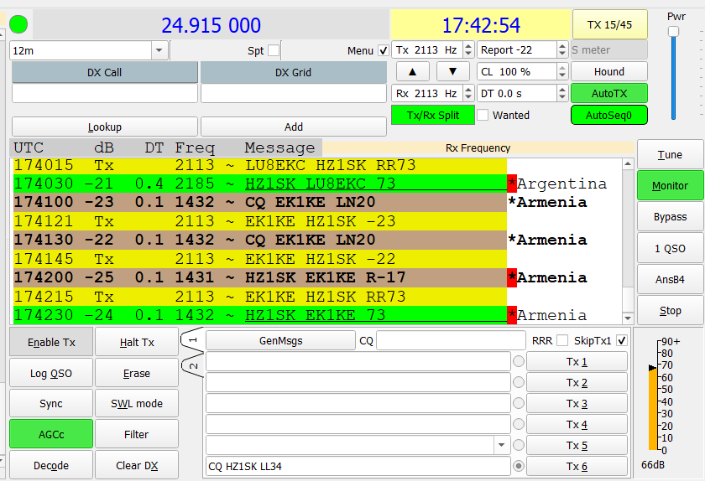Adjust the DT 0.0 s spinner arrows
Image resolution: width=705 pixels, height=481 pixels.
tap(562, 93)
